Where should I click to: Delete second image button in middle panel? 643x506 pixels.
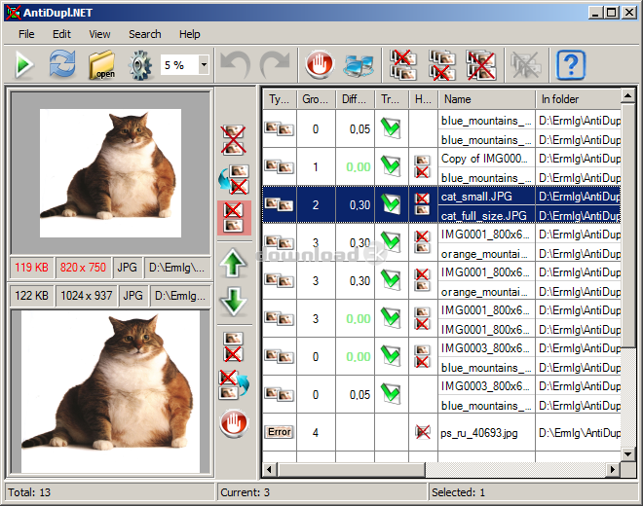(233, 346)
